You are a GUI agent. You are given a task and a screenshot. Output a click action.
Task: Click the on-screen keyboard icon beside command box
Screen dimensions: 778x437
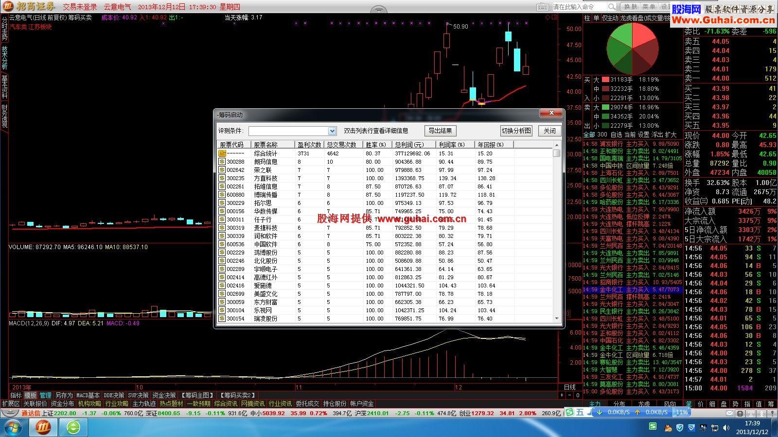tap(543, 7)
